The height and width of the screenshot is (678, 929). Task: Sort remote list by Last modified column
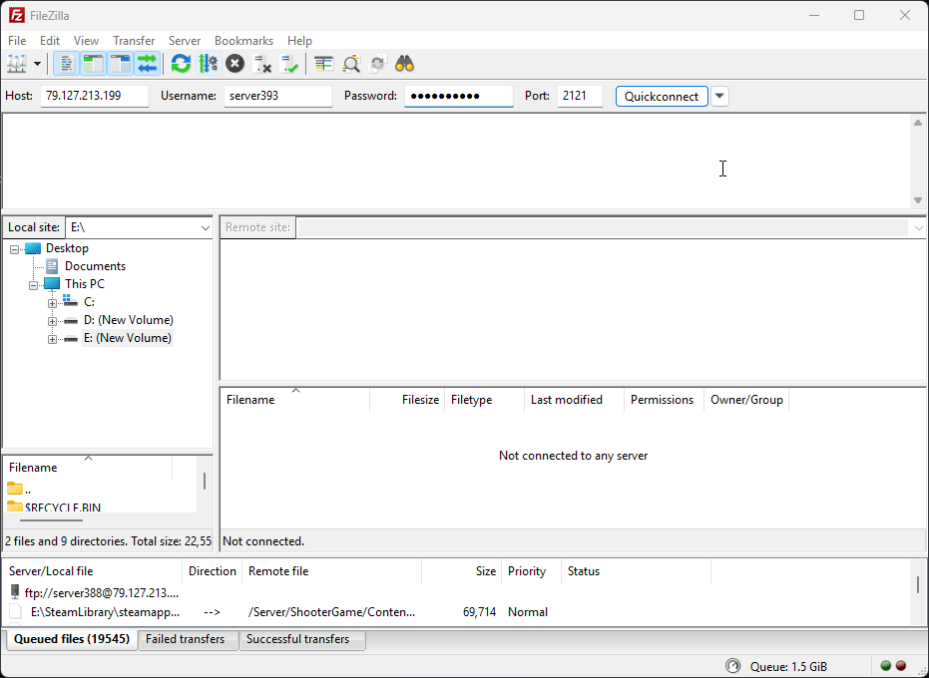(x=574, y=400)
